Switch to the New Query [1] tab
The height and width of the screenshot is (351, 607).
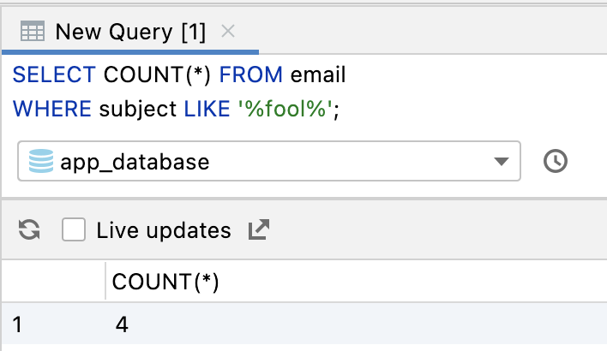click(x=130, y=33)
